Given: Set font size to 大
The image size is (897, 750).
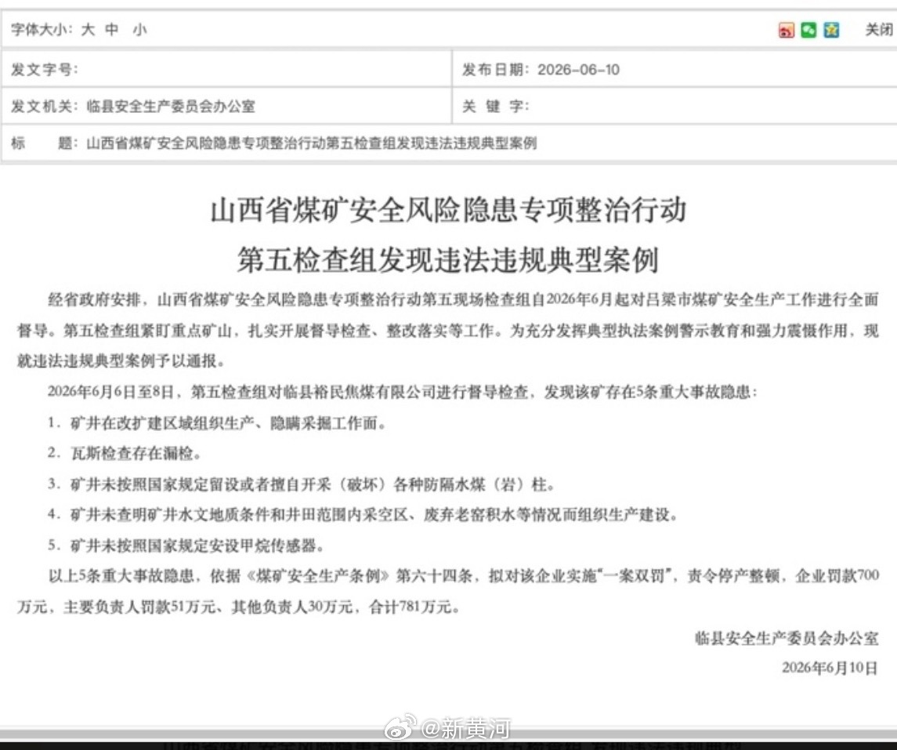Looking at the screenshot, I should click(88, 30).
